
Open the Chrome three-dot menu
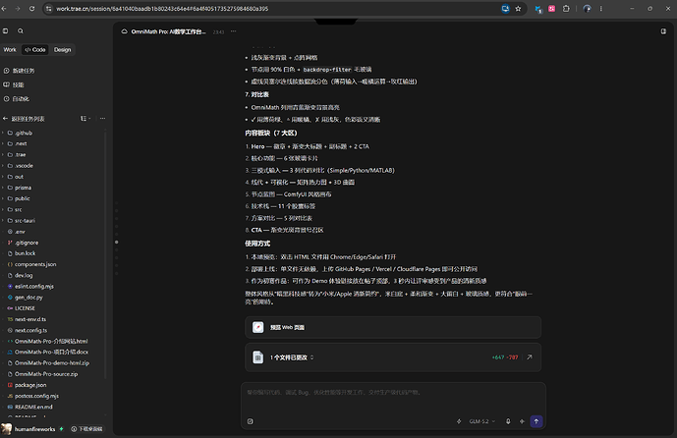click(x=601, y=9)
